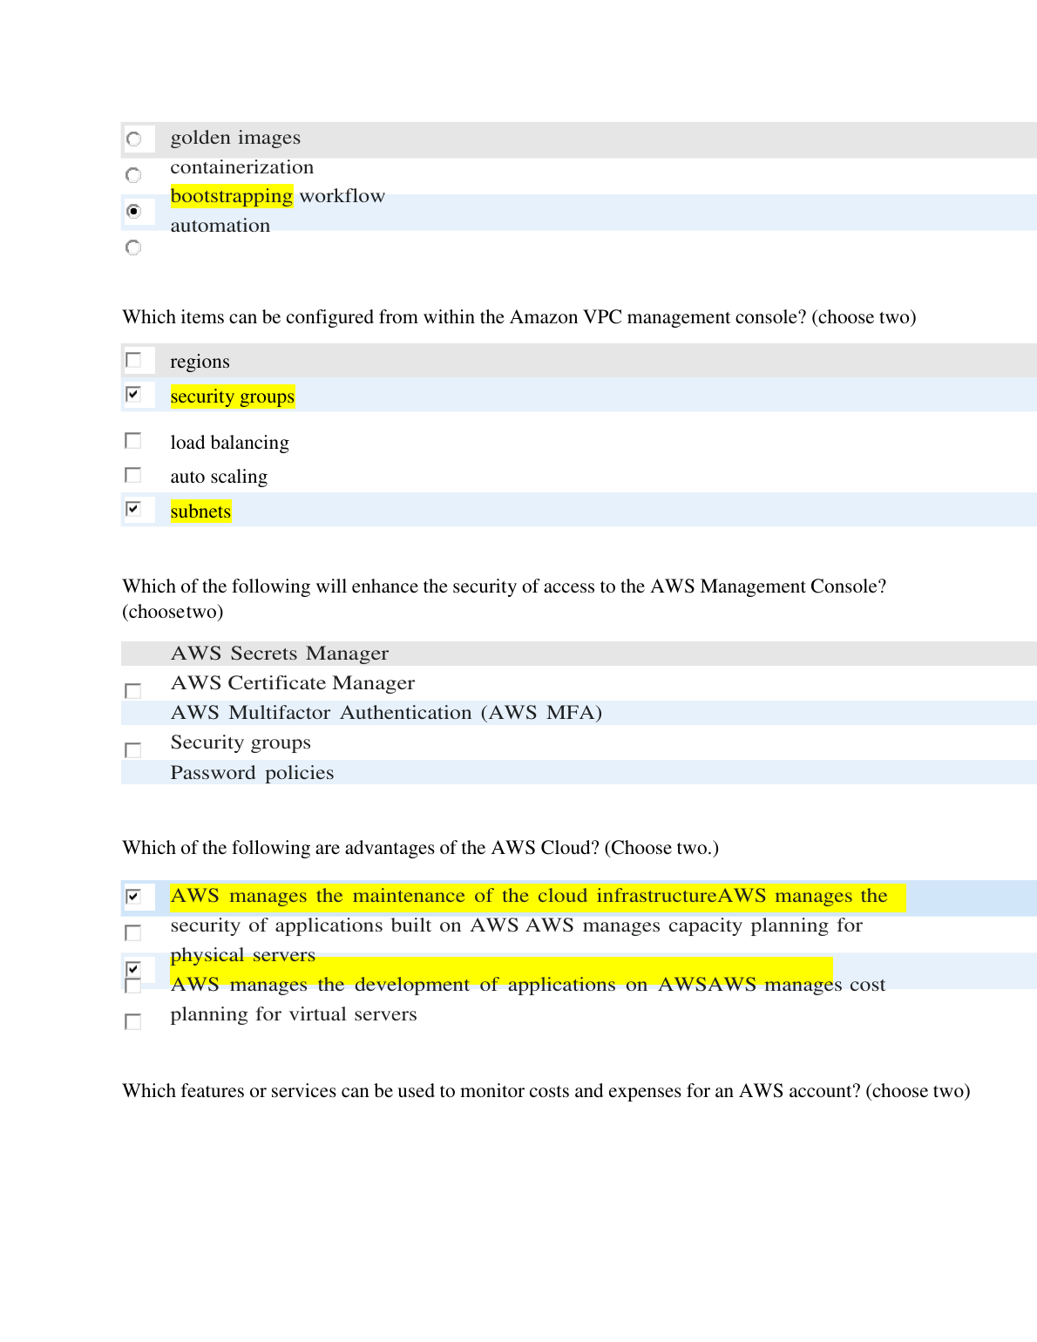Viewport: 1037px width, 1342px height.
Task: Click the highlighted word "bootstrapping"
Action: coord(231,196)
